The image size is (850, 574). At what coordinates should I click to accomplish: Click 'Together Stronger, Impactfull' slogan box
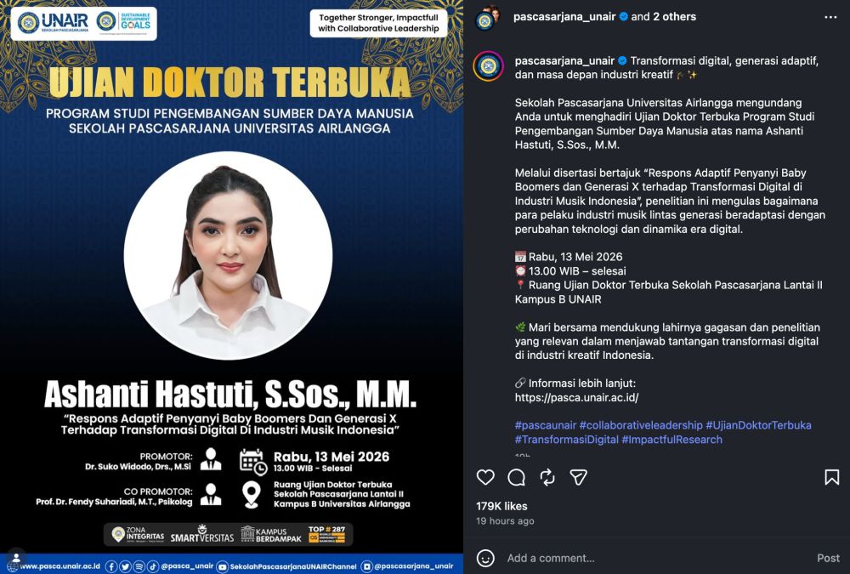click(x=378, y=23)
